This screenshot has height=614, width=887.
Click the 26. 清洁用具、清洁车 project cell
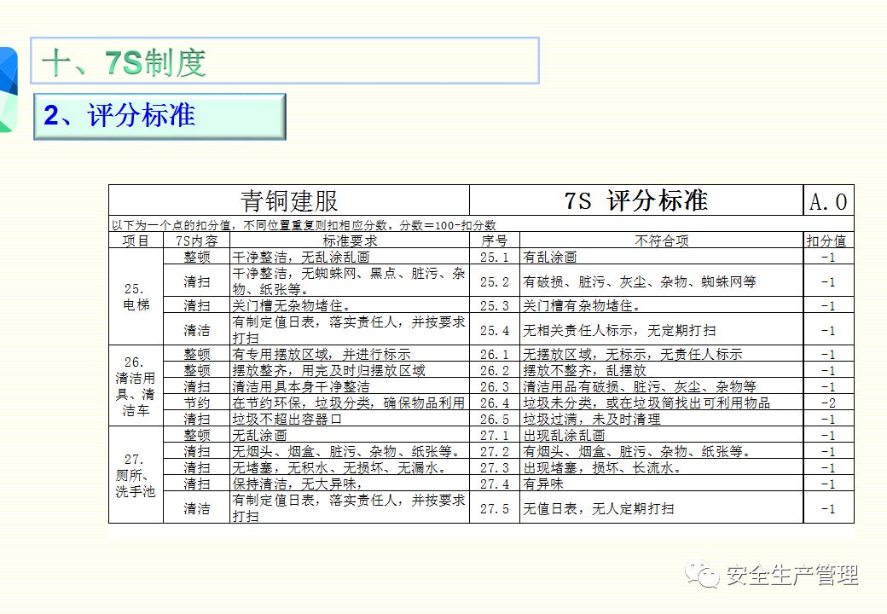click(x=136, y=385)
